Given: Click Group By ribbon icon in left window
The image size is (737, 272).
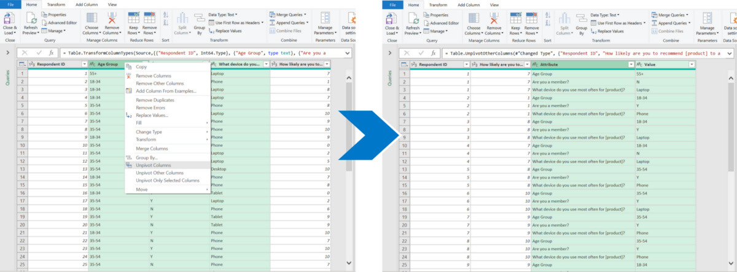Looking at the screenshot, I should (200, 18).
